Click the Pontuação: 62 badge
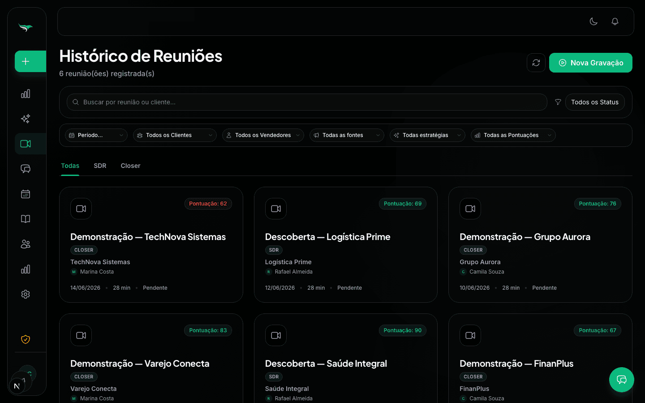The height and width of the screenshot is (403, 645). 208,204
